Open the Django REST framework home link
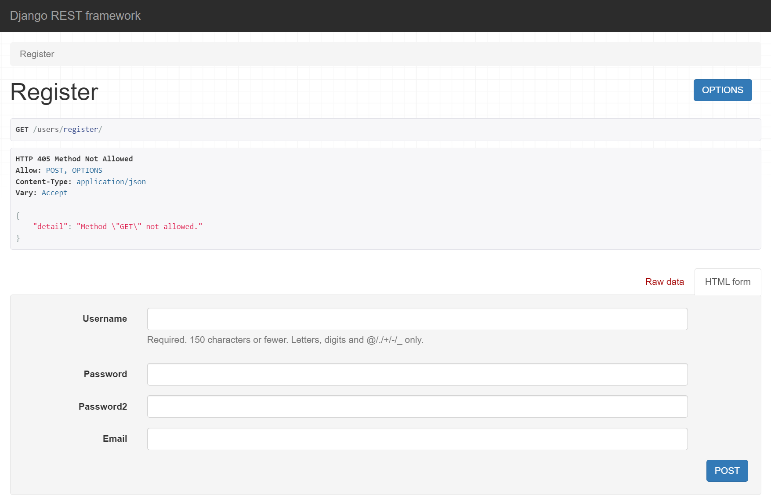 tap(75, 16)
